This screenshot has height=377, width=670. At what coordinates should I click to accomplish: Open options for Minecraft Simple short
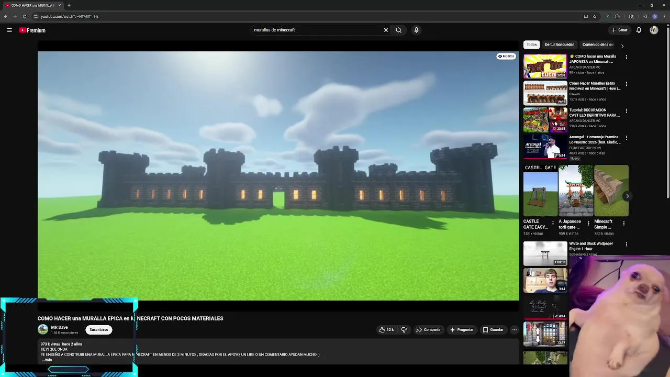tap(624, 224)
